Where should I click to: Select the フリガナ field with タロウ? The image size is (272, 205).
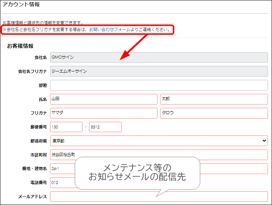(x=213, y=113)
